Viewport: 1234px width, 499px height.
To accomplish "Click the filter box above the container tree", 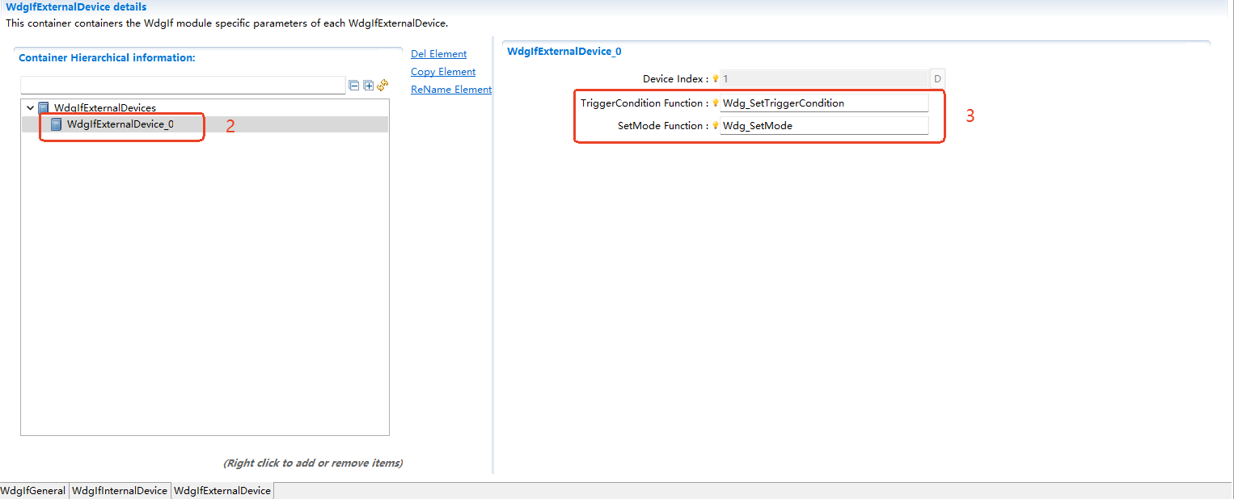I will (x=182, y=85).
